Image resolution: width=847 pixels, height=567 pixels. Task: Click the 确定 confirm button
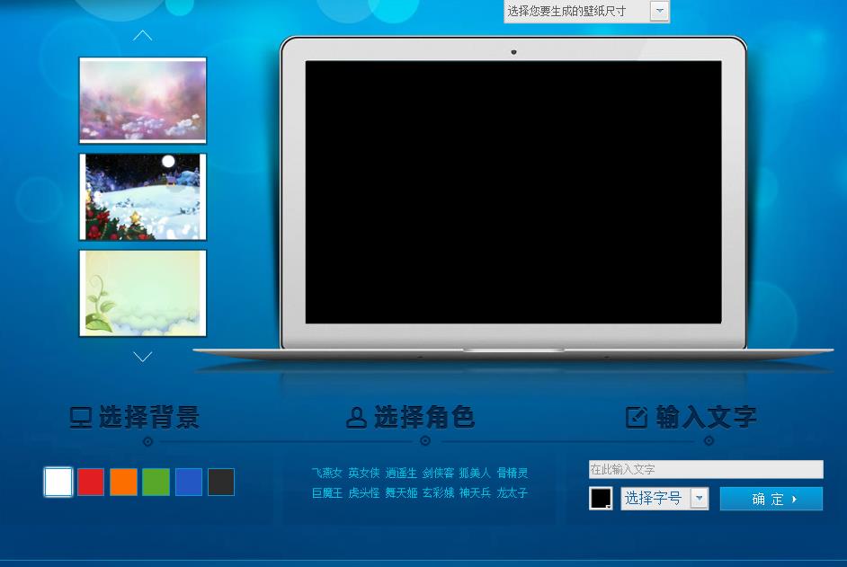pos(771,498)
